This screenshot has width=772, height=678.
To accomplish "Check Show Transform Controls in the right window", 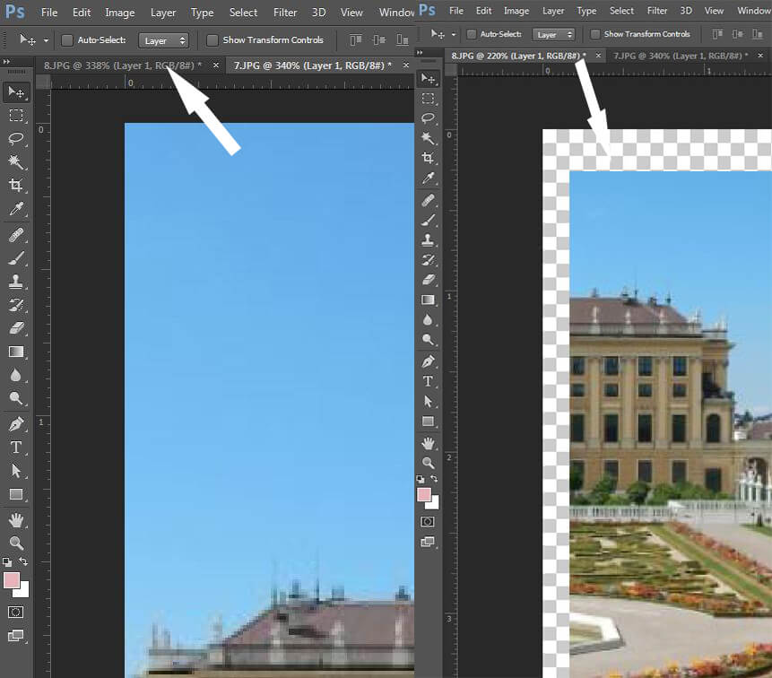I will coord(596,34).
